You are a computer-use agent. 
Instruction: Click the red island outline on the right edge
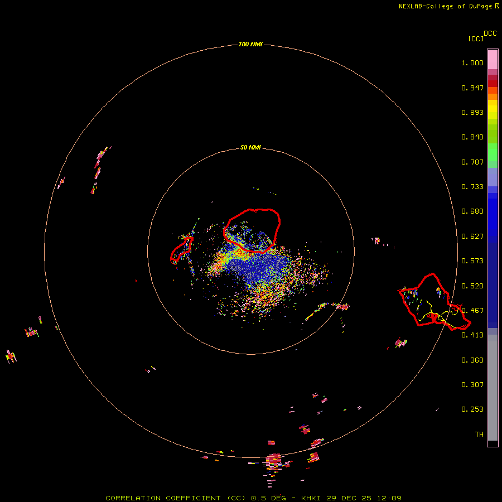(x=435, y=302)
